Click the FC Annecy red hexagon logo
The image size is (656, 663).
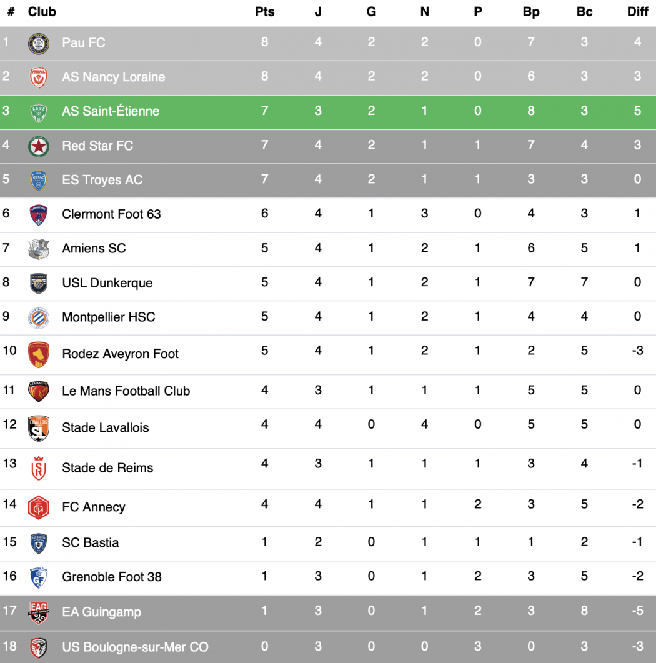pos(39,507)
